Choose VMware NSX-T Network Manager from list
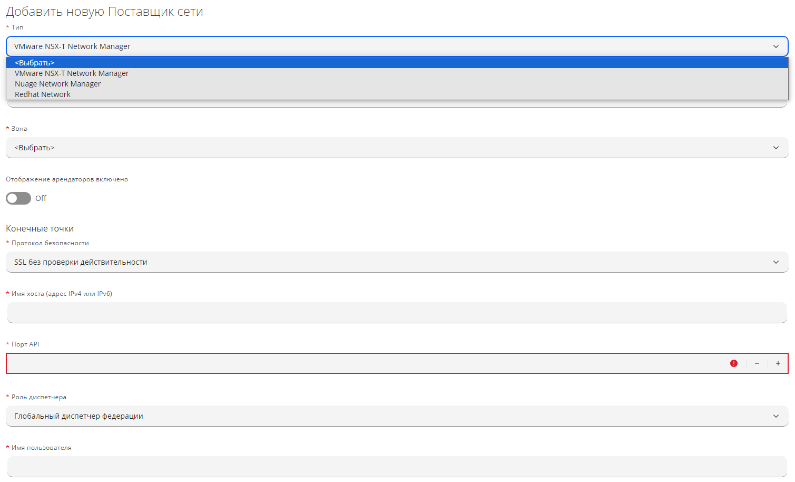The width and height of the screenshot is (795, 482). point(72,73)
